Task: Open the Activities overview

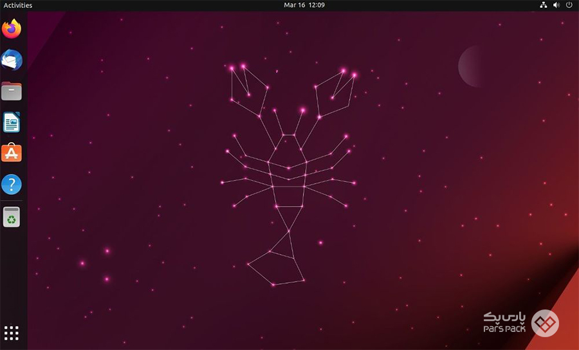Action: click(x=18, y=5)
